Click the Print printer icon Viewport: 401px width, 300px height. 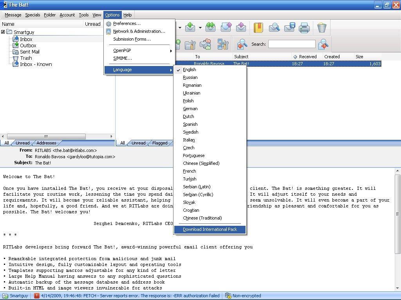[x=304, y=28]
